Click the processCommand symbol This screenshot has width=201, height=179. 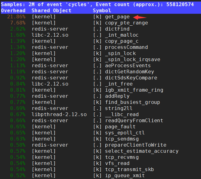point(126,47)
